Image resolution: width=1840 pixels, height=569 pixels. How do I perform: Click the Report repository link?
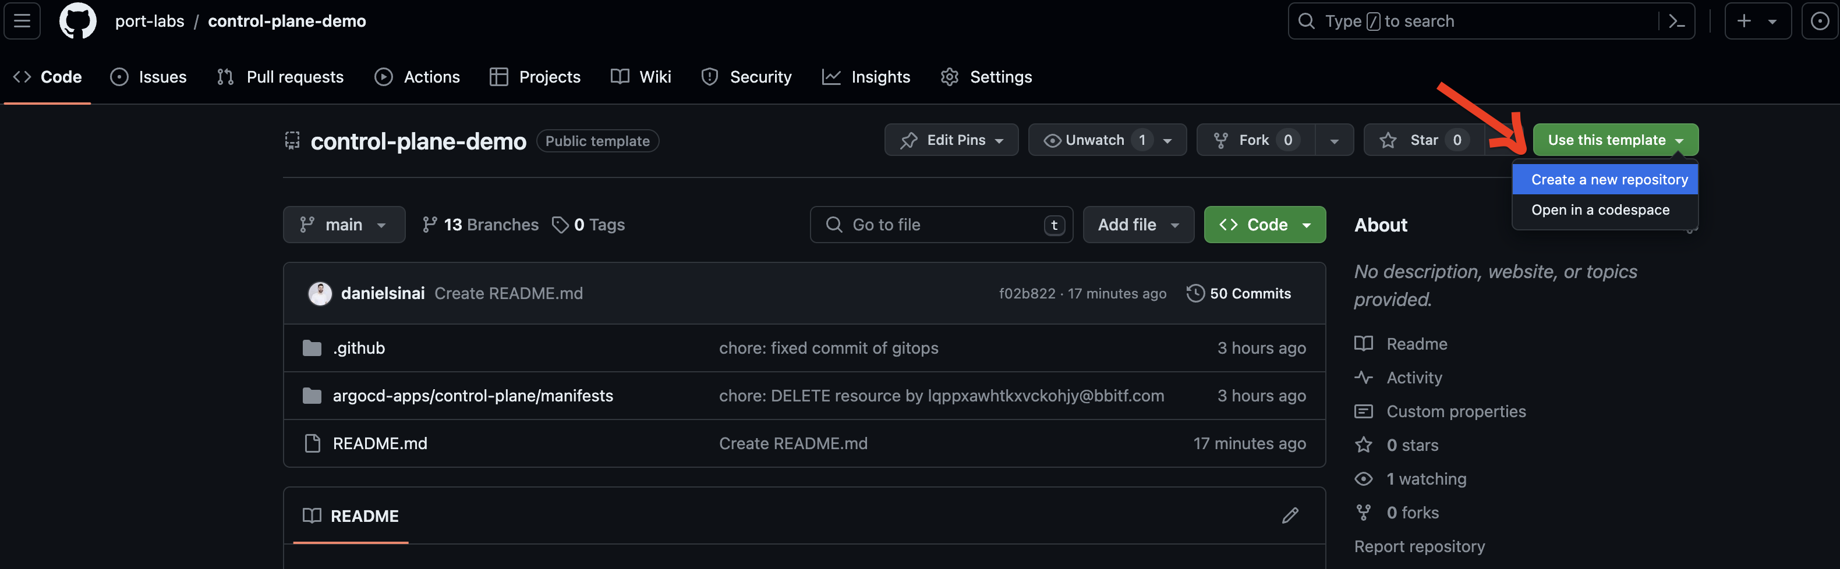pyautogui.click(x=1418, y=546)
